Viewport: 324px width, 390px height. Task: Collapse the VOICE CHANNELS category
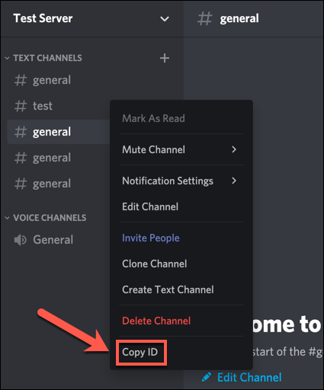coord(7,218)
